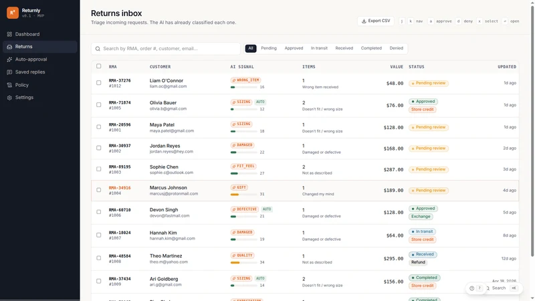Open Returns in the sidebar
The width and height of the screenshot is (535, 301).
tap(39, 47)
